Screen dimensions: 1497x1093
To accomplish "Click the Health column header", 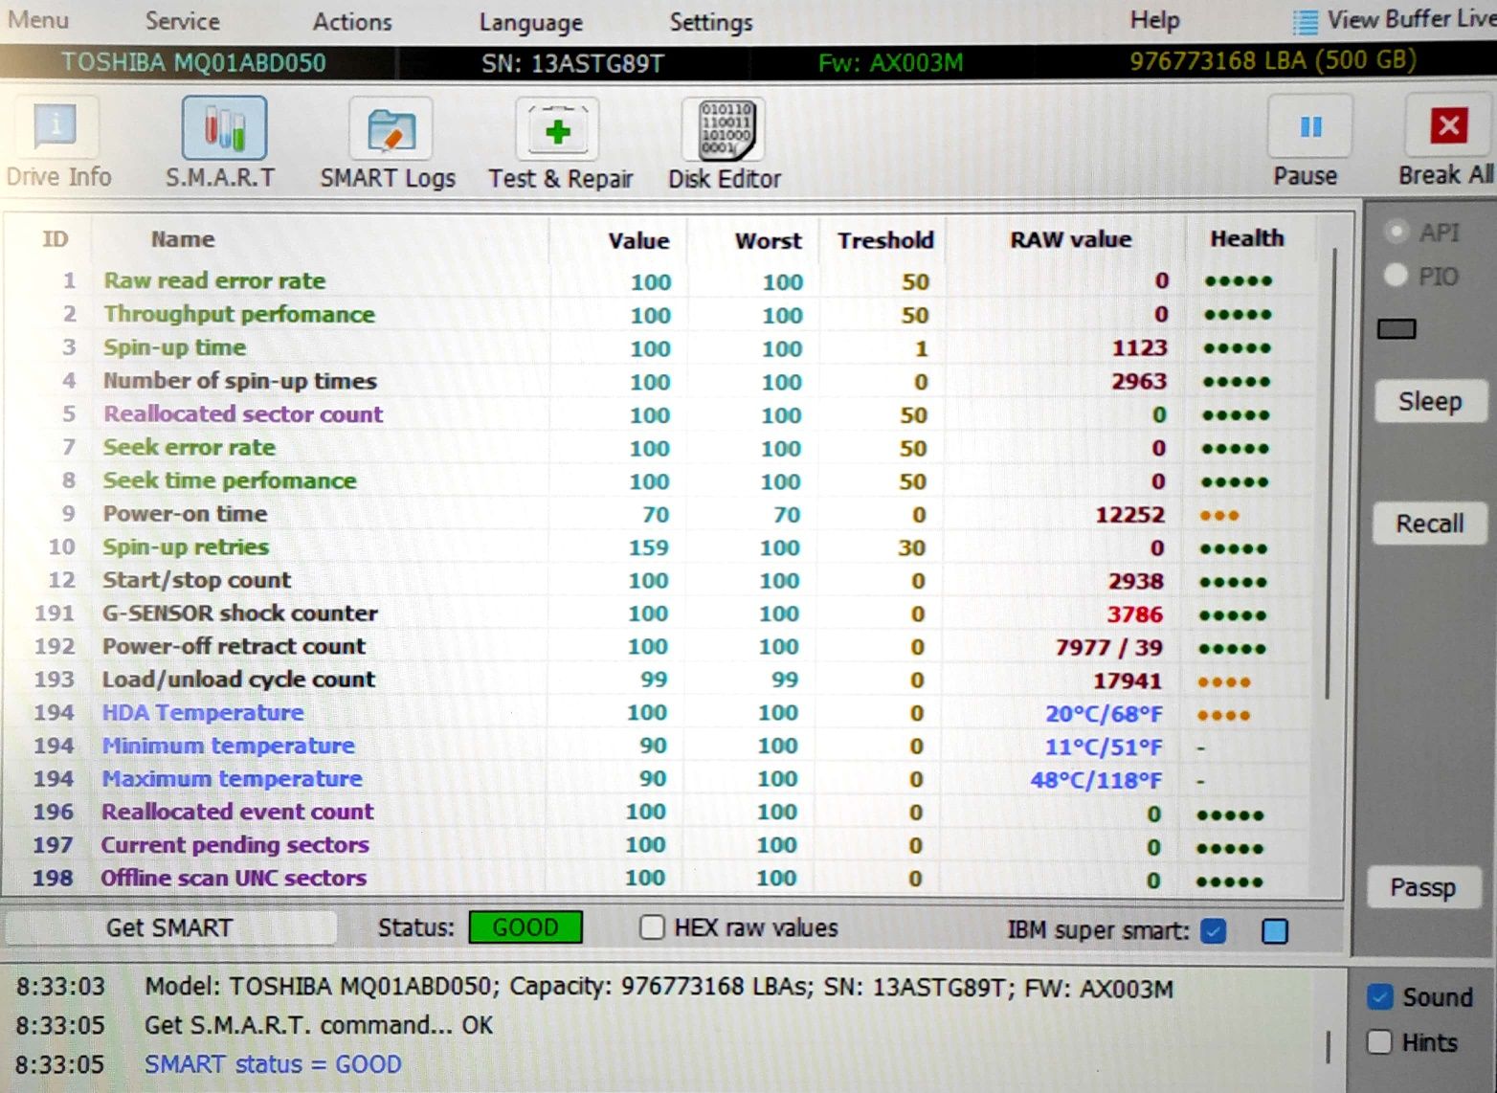I will (1246, 238).
